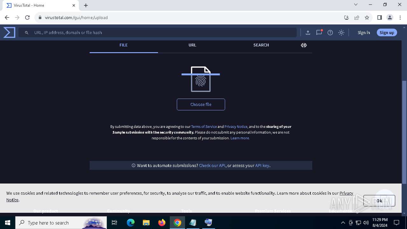Click the Type here to search box

click(x=61, y=223)
